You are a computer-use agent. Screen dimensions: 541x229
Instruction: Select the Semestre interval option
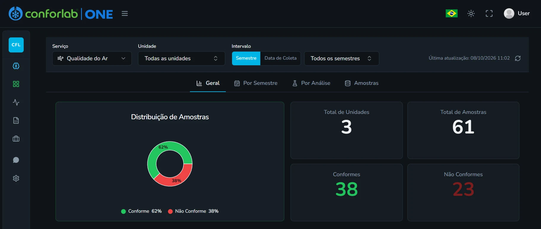(246, 58)
